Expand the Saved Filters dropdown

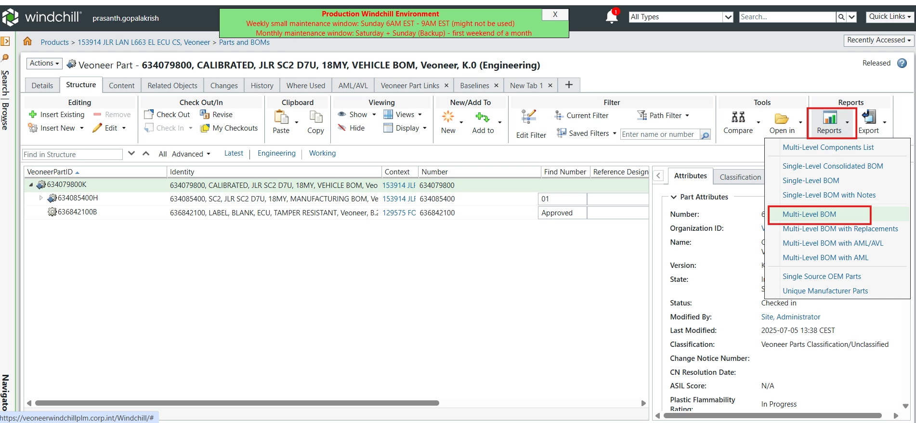(615, 133)
